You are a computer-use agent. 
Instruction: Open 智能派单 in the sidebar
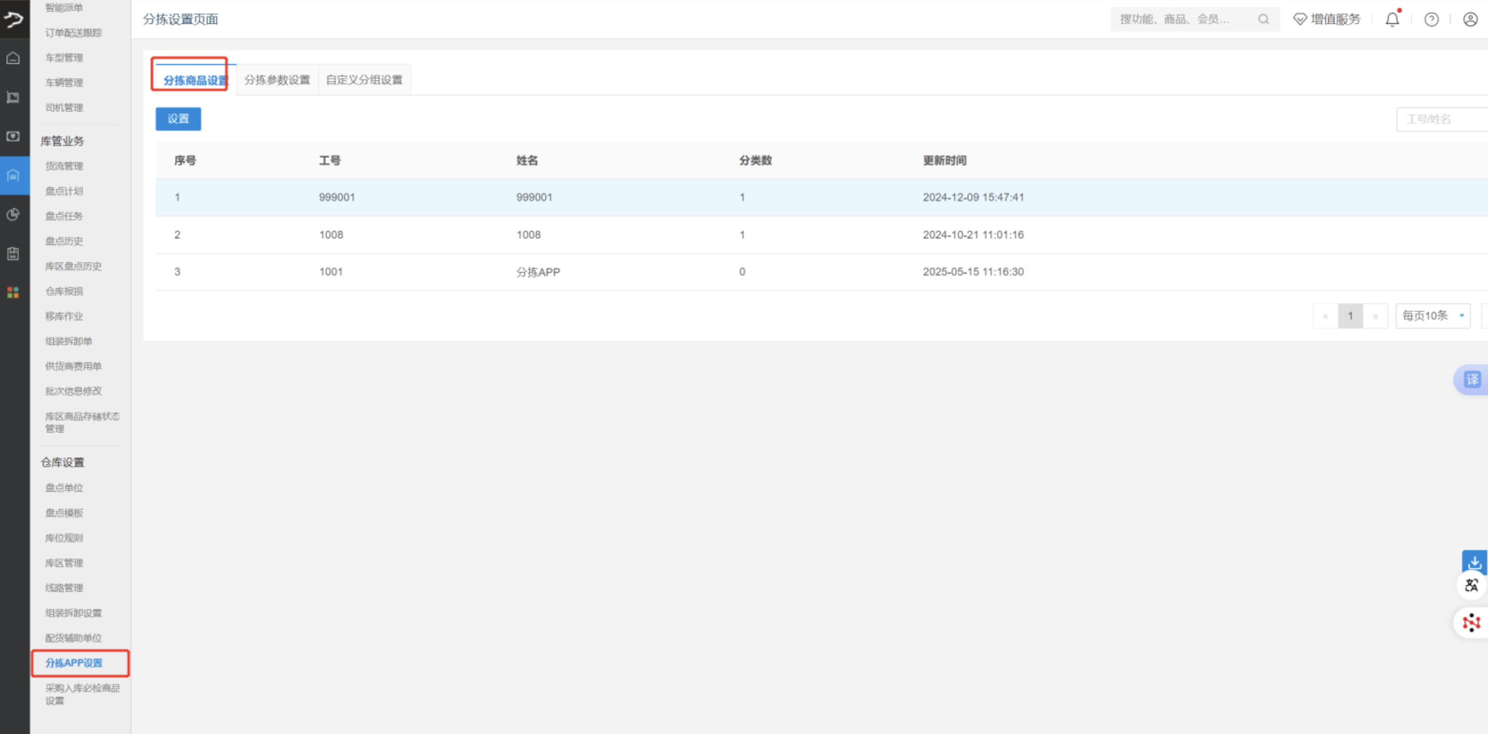[x=64, y=7]
